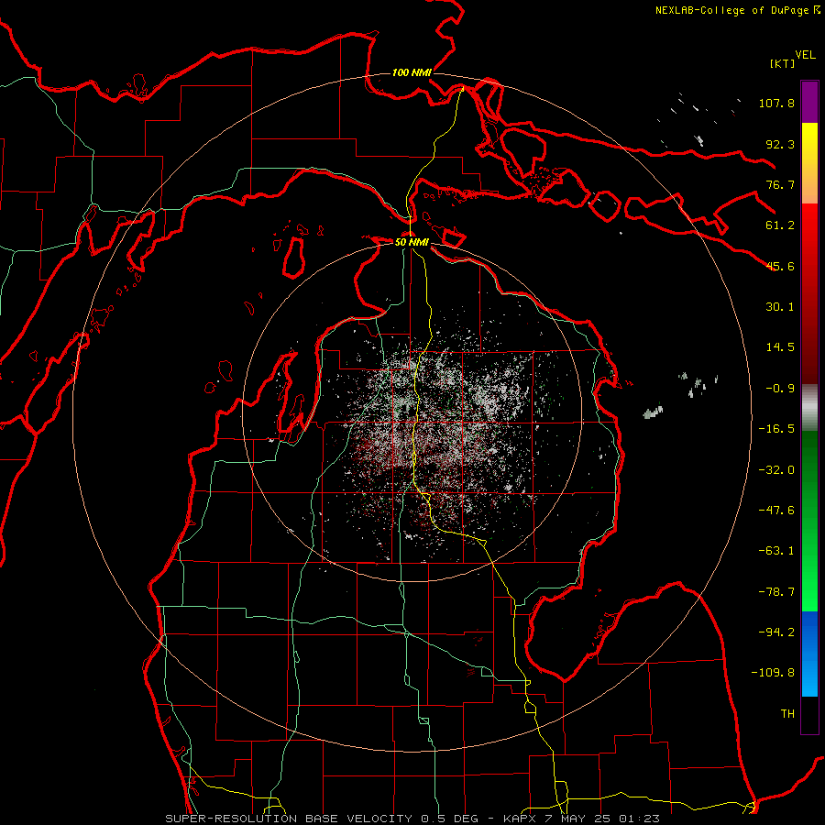
Task: Select the 30.1 scale value
Action: 780,307
